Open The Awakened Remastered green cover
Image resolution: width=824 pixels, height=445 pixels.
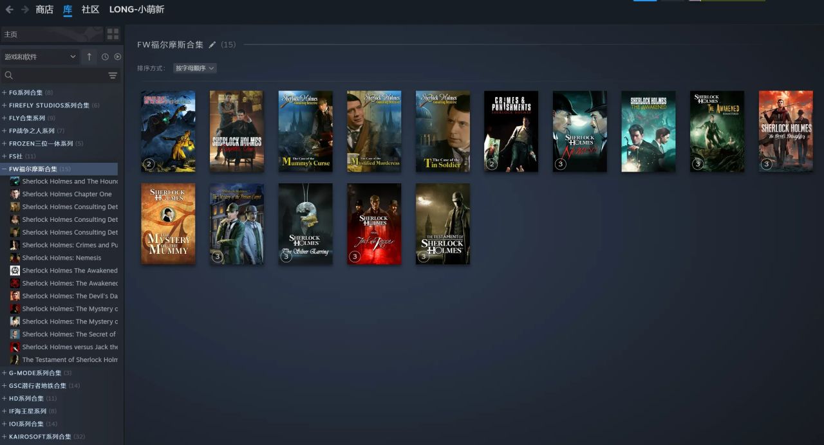click(717, 131)
